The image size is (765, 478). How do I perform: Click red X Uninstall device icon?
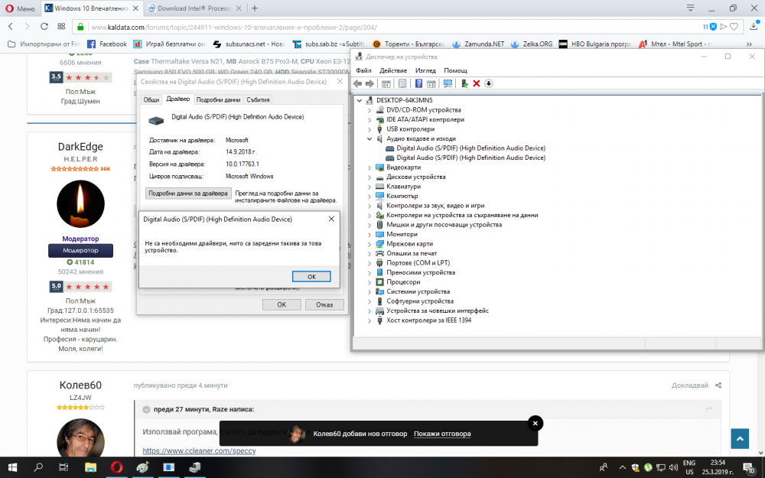tap(477, 84)
